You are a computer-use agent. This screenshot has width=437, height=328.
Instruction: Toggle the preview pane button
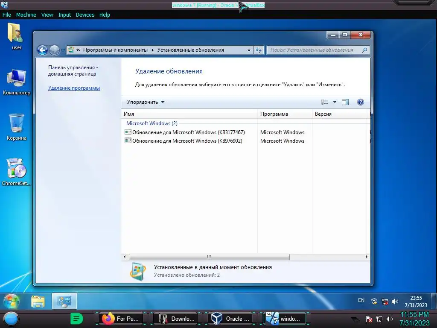coord(345,102)
